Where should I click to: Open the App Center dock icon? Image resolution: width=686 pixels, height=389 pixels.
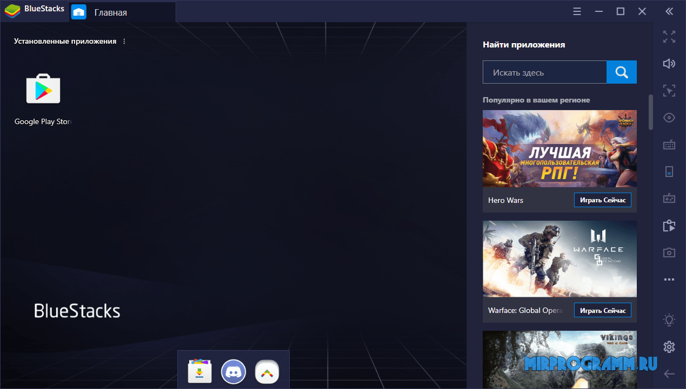tap(200, 371)
